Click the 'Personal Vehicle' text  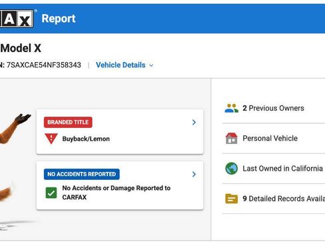click(270, 138)
